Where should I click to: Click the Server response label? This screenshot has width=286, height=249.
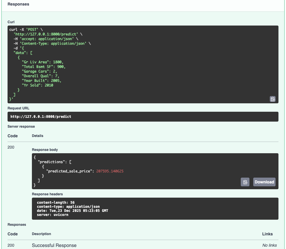coord(21,127)
